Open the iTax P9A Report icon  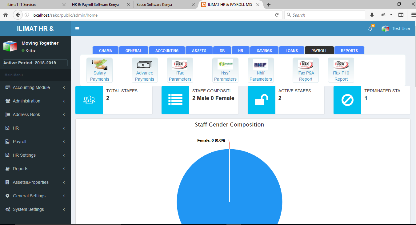coord(306,70)
